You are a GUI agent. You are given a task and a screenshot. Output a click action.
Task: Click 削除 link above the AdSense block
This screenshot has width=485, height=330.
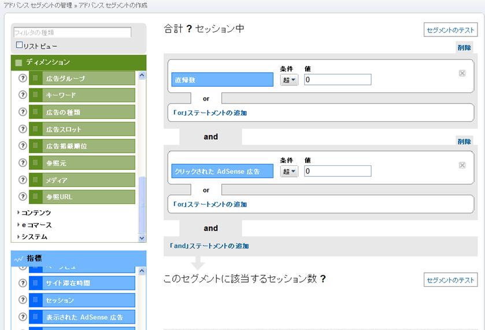click(x=464, y=142)
